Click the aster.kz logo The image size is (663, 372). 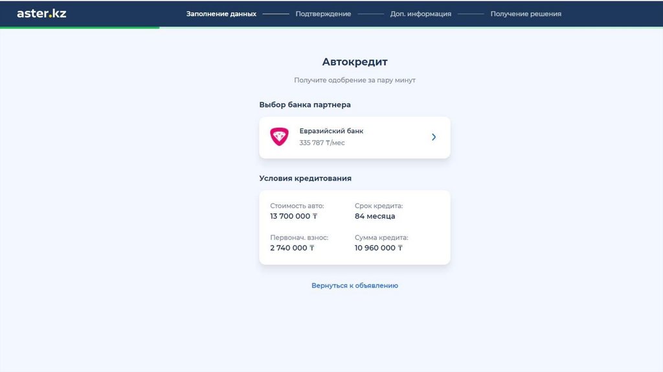41,13
